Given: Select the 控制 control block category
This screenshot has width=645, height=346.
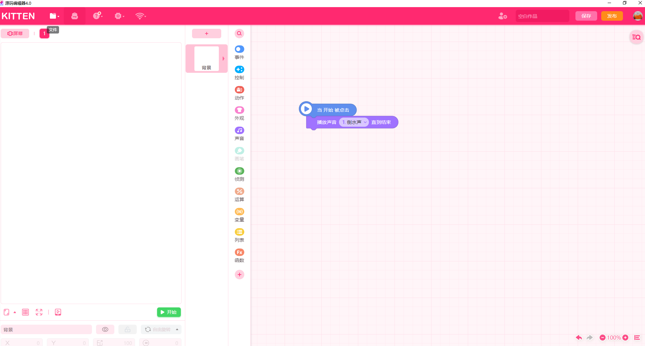Looking at the screenshot, I should 239,73.
